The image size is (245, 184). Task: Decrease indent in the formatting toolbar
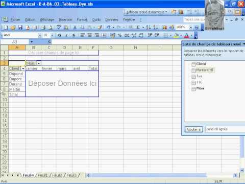pos(150,35)
